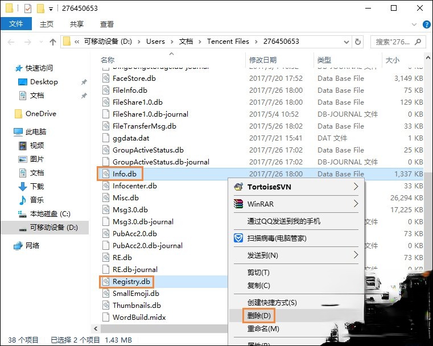Click the Forward navigation arrow
Screen dimensions: 433x346
click(x=28, y=42)
